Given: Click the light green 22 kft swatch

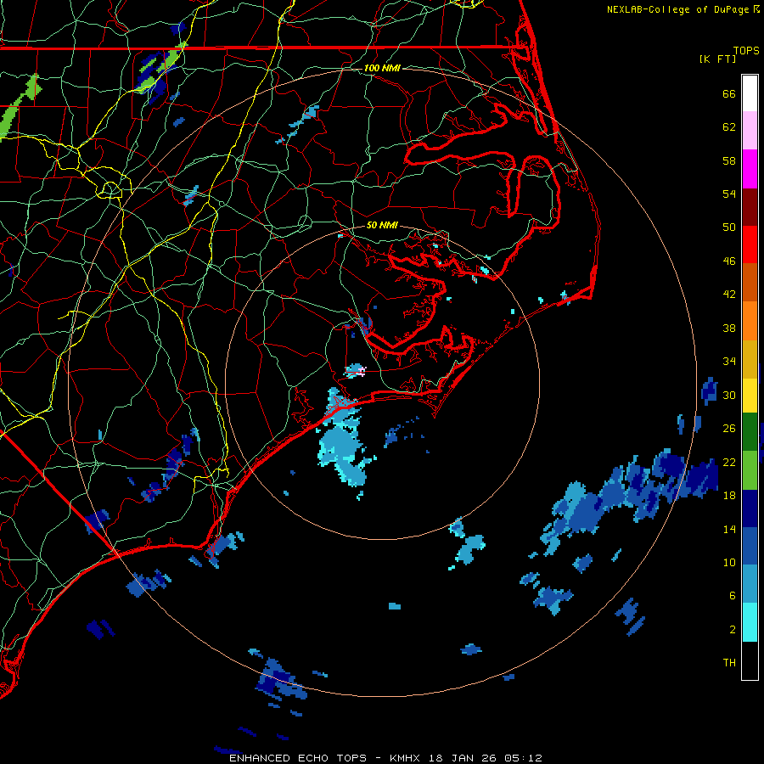Looking at the screenshot, I should pos(750,470).
